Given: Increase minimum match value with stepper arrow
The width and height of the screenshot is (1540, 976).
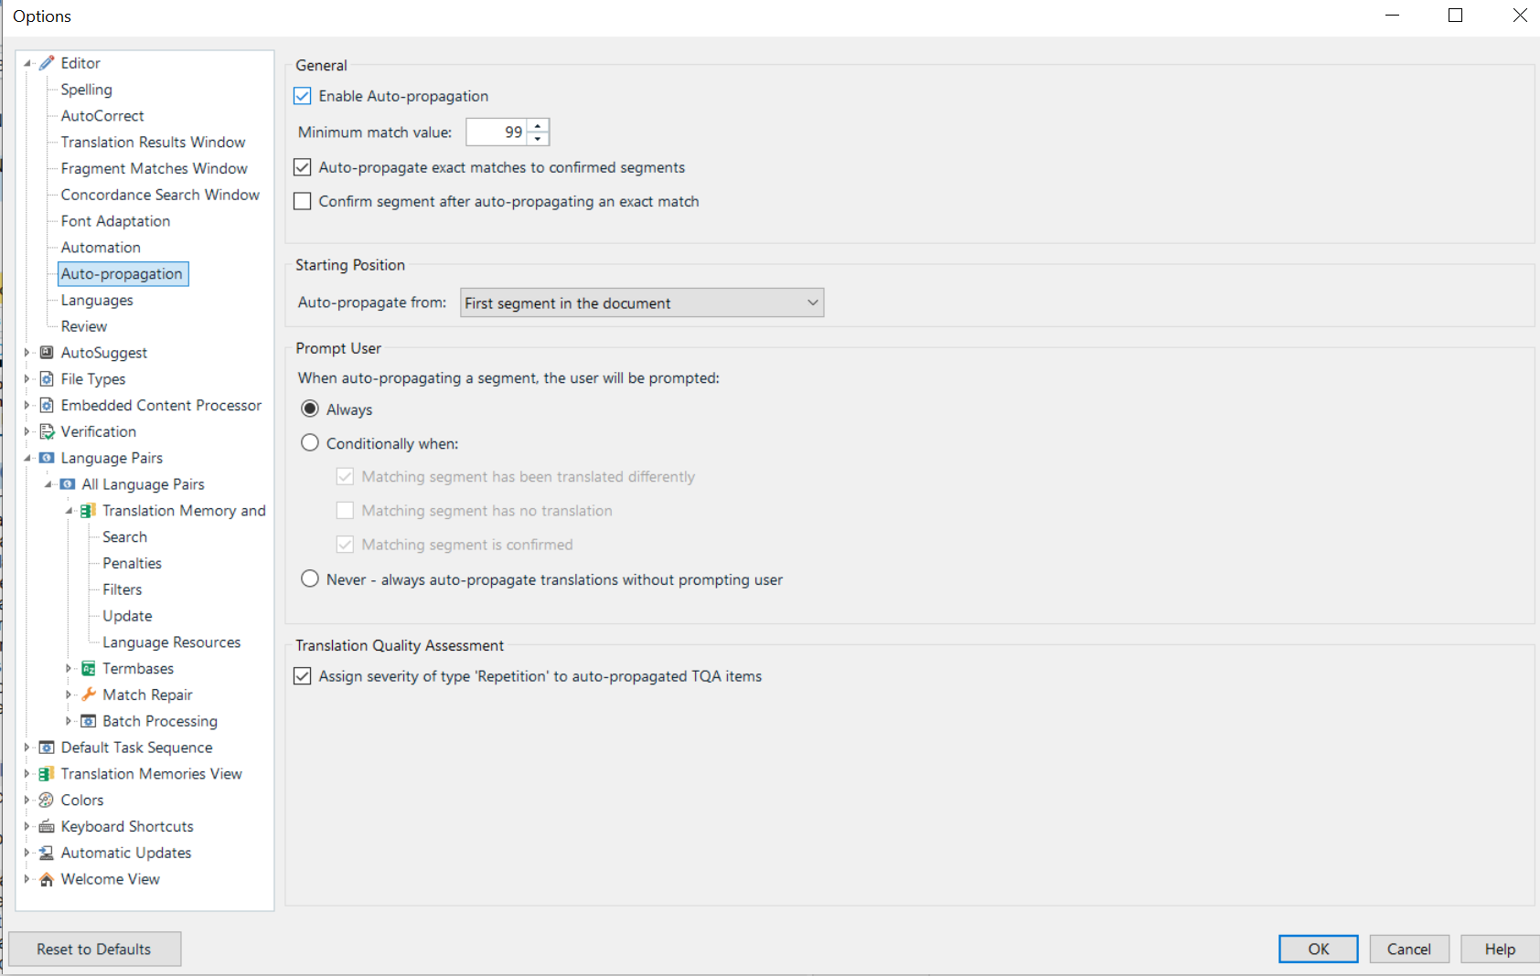Looking at the screenshot, I should (538, 126).
